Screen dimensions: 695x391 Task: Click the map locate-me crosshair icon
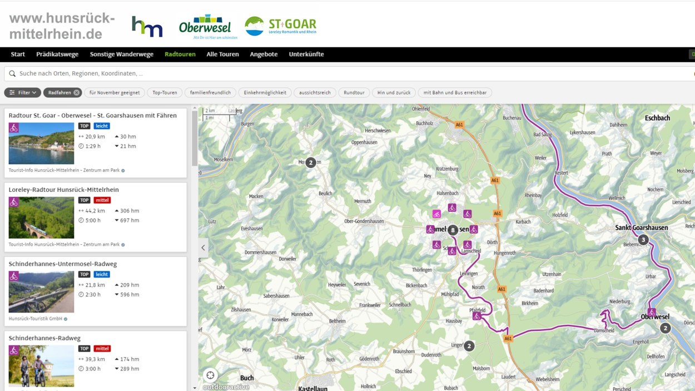(210, 375)
